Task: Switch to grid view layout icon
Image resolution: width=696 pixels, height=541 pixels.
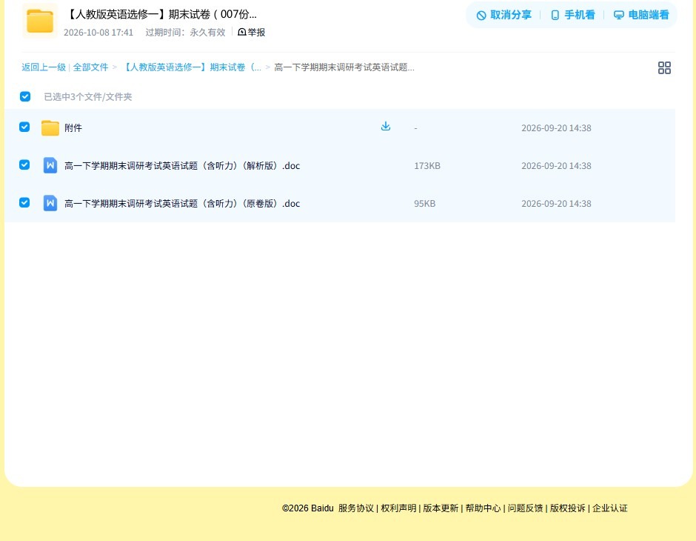Action: [664, 67]
